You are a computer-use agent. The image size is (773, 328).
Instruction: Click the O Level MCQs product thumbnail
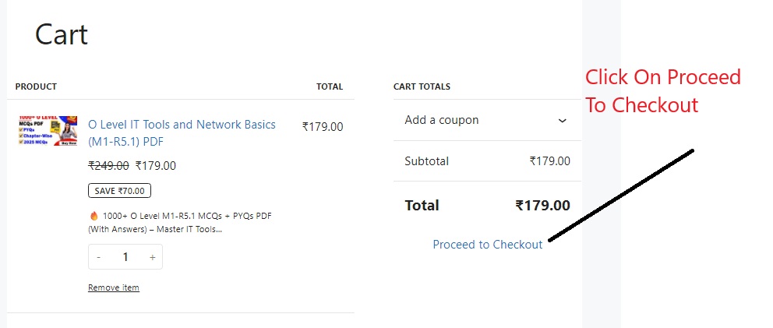[48, 131]
